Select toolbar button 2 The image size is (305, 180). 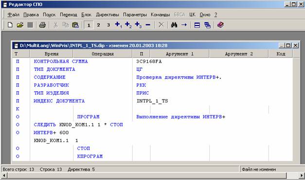98,25
